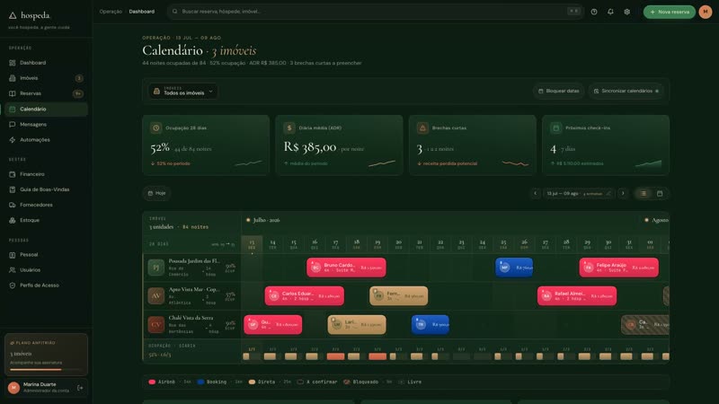Open Felipe Araújo reservation block
Viewport: 719px width, 404px height.
618,268
